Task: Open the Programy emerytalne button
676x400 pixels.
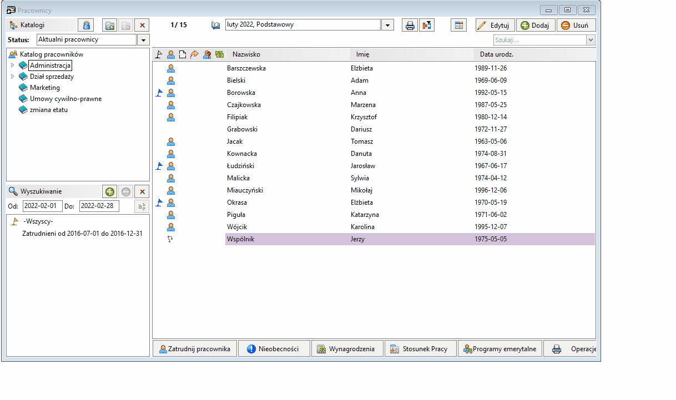Action: [500, 349]
